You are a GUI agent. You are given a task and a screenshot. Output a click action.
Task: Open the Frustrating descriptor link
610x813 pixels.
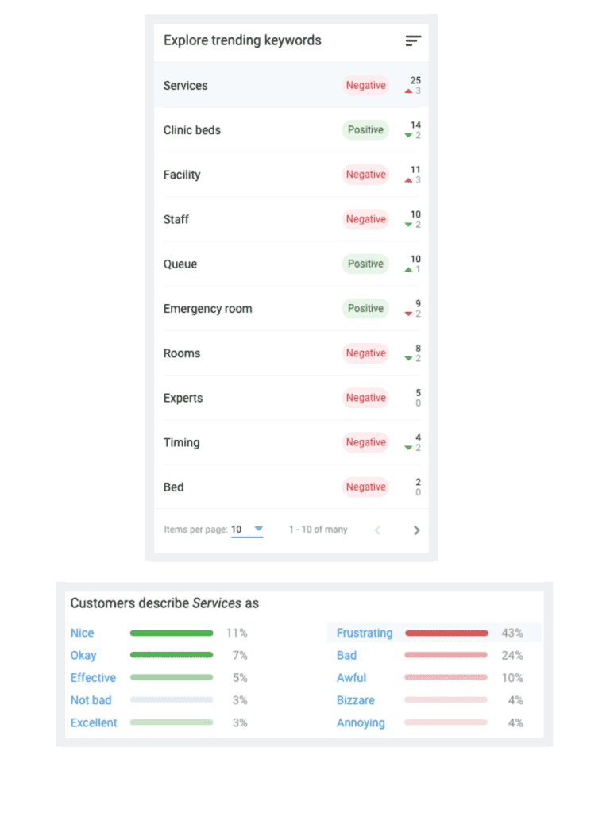365,633
